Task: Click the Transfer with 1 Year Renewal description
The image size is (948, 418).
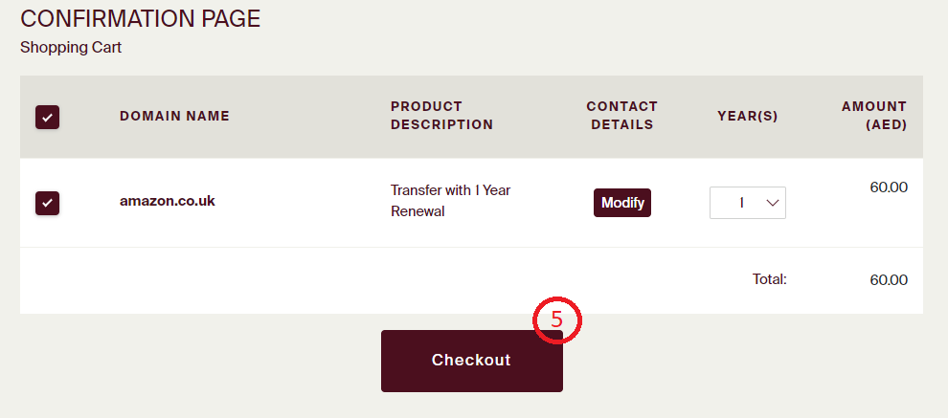Action: pyautogui.click(x=450, y=201)
